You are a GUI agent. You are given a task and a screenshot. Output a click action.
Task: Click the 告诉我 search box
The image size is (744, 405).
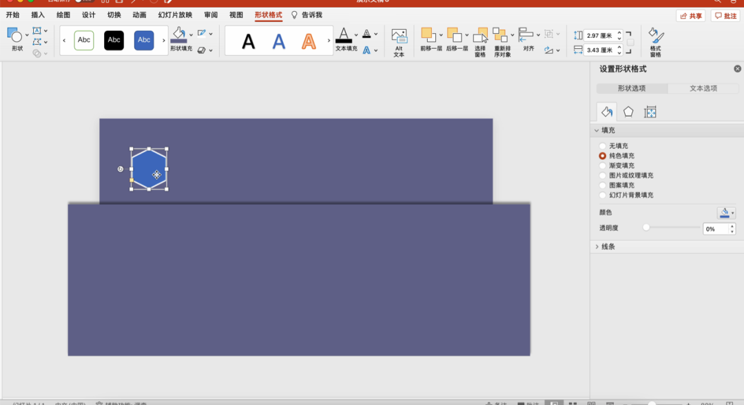pyautogui.click(x=307, y=15)
